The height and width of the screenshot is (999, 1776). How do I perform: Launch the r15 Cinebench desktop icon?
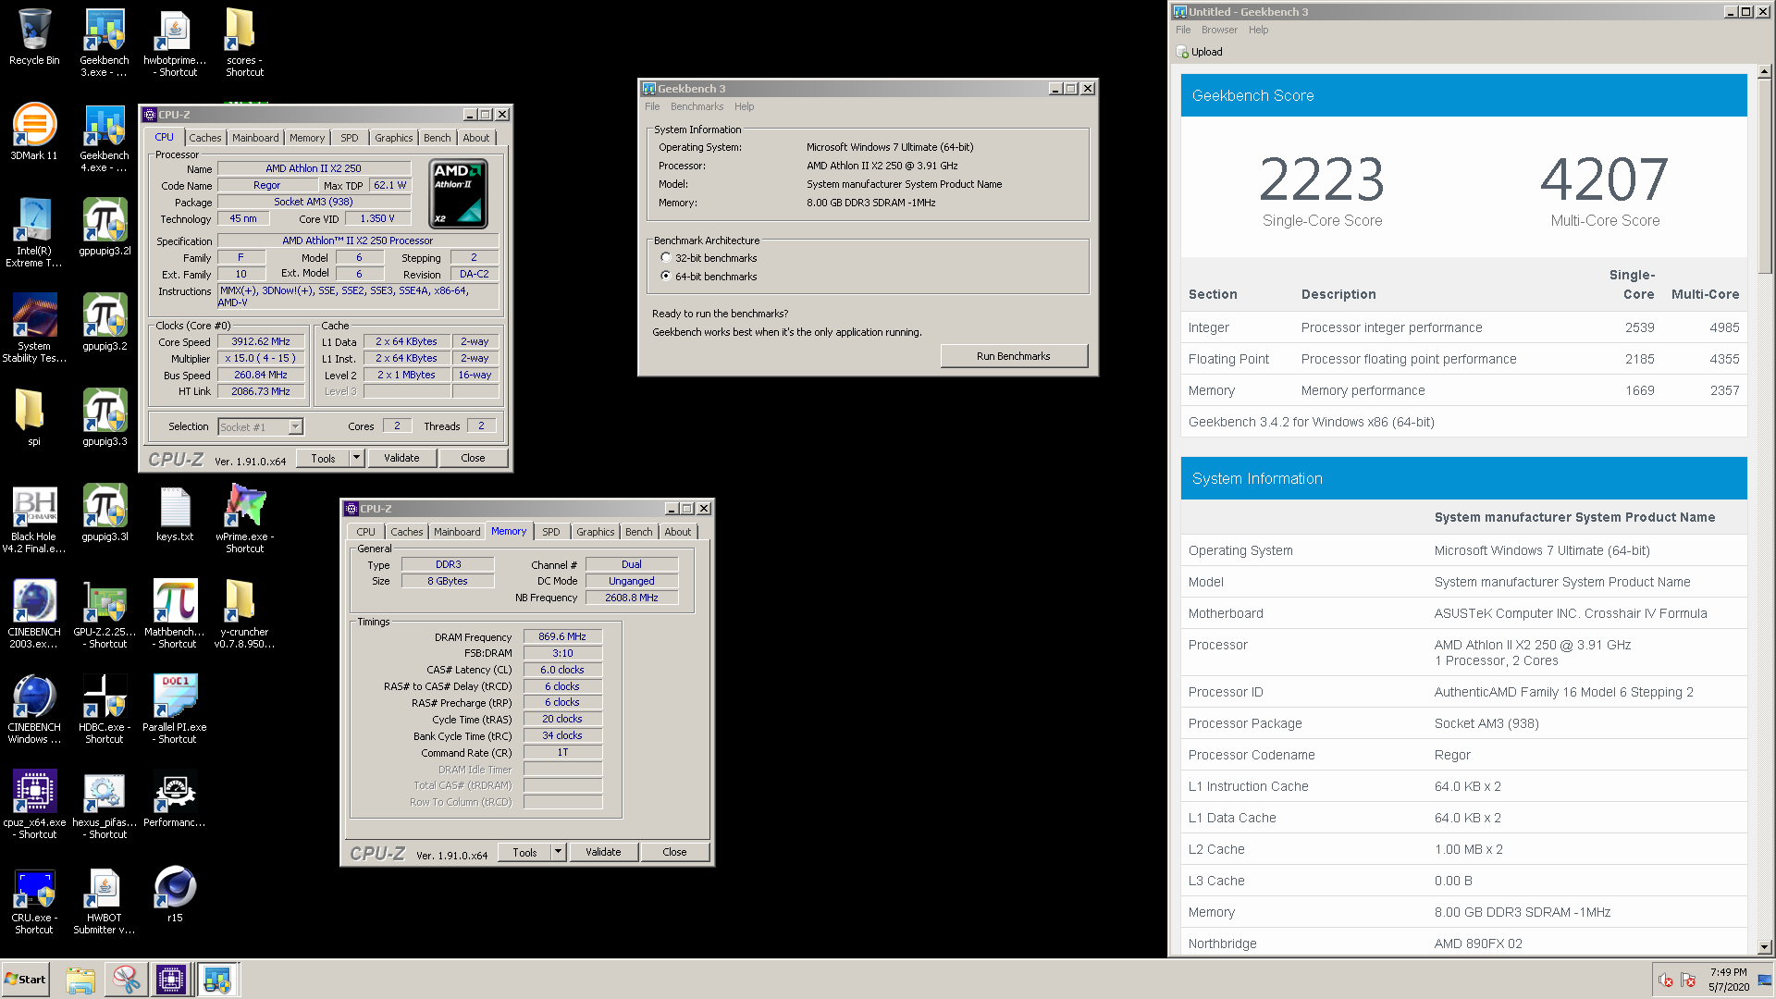175,894
